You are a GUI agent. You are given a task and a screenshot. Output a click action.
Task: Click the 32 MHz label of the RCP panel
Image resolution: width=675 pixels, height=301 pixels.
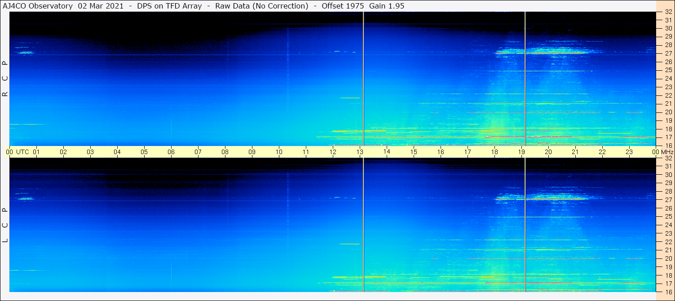(668, 12)
